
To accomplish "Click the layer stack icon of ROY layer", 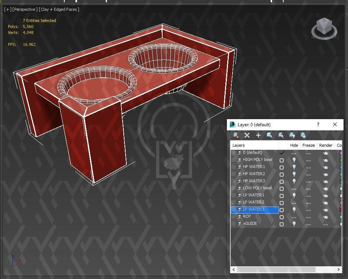I will pos(240,217).
